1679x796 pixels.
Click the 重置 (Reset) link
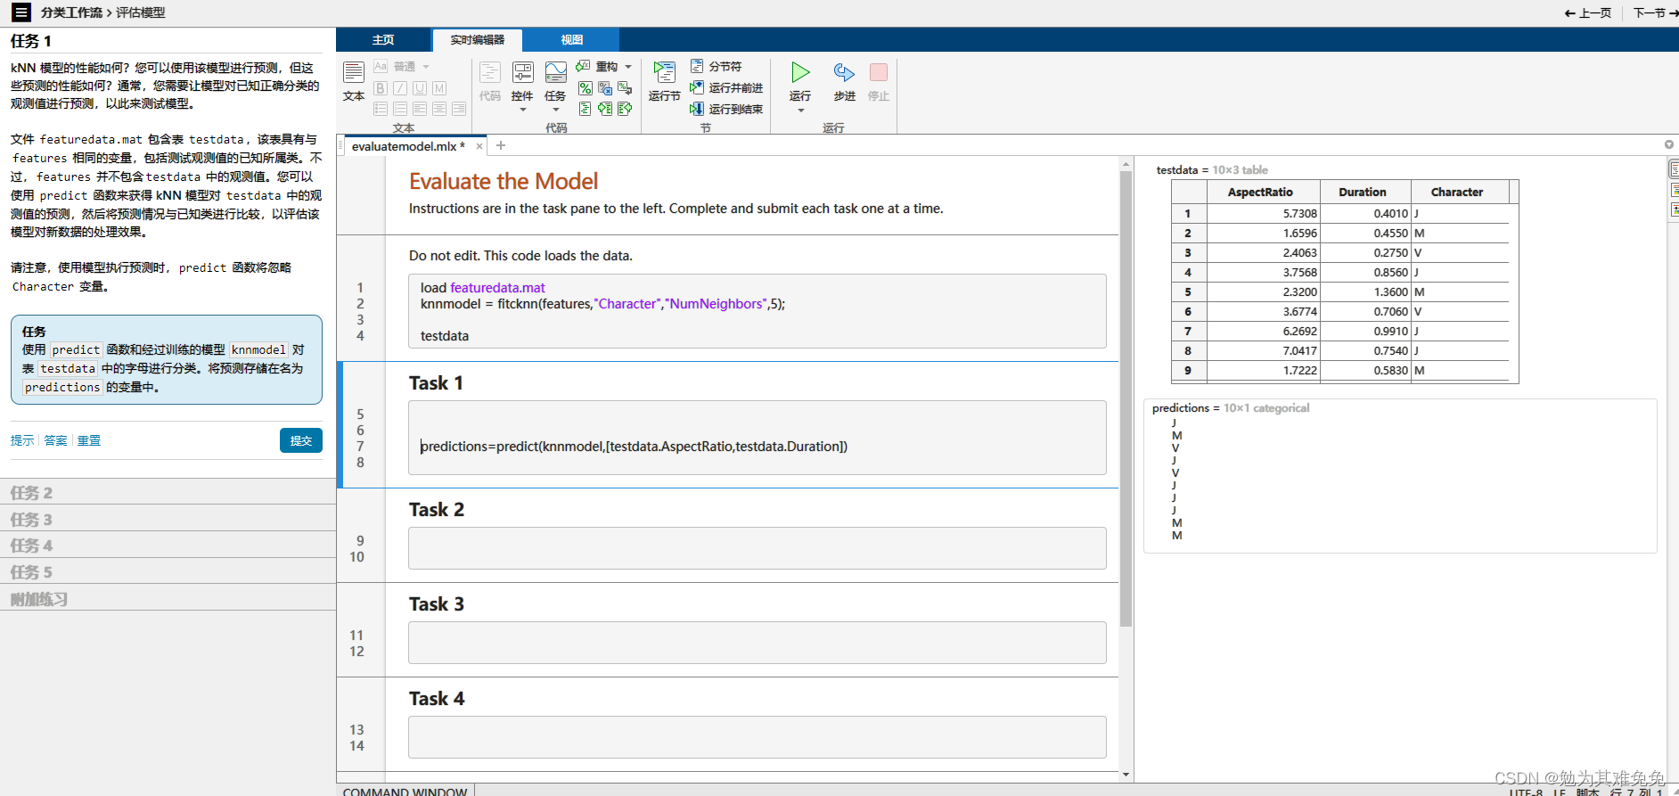[x=89, y=440]
